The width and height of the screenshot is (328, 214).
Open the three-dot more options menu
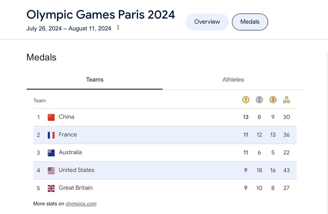click(118, 28)
